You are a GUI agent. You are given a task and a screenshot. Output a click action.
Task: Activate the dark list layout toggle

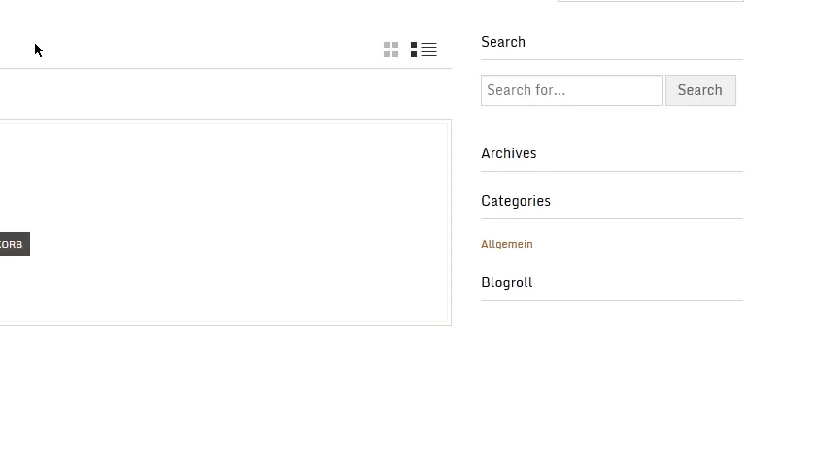(x=424, y=50)
